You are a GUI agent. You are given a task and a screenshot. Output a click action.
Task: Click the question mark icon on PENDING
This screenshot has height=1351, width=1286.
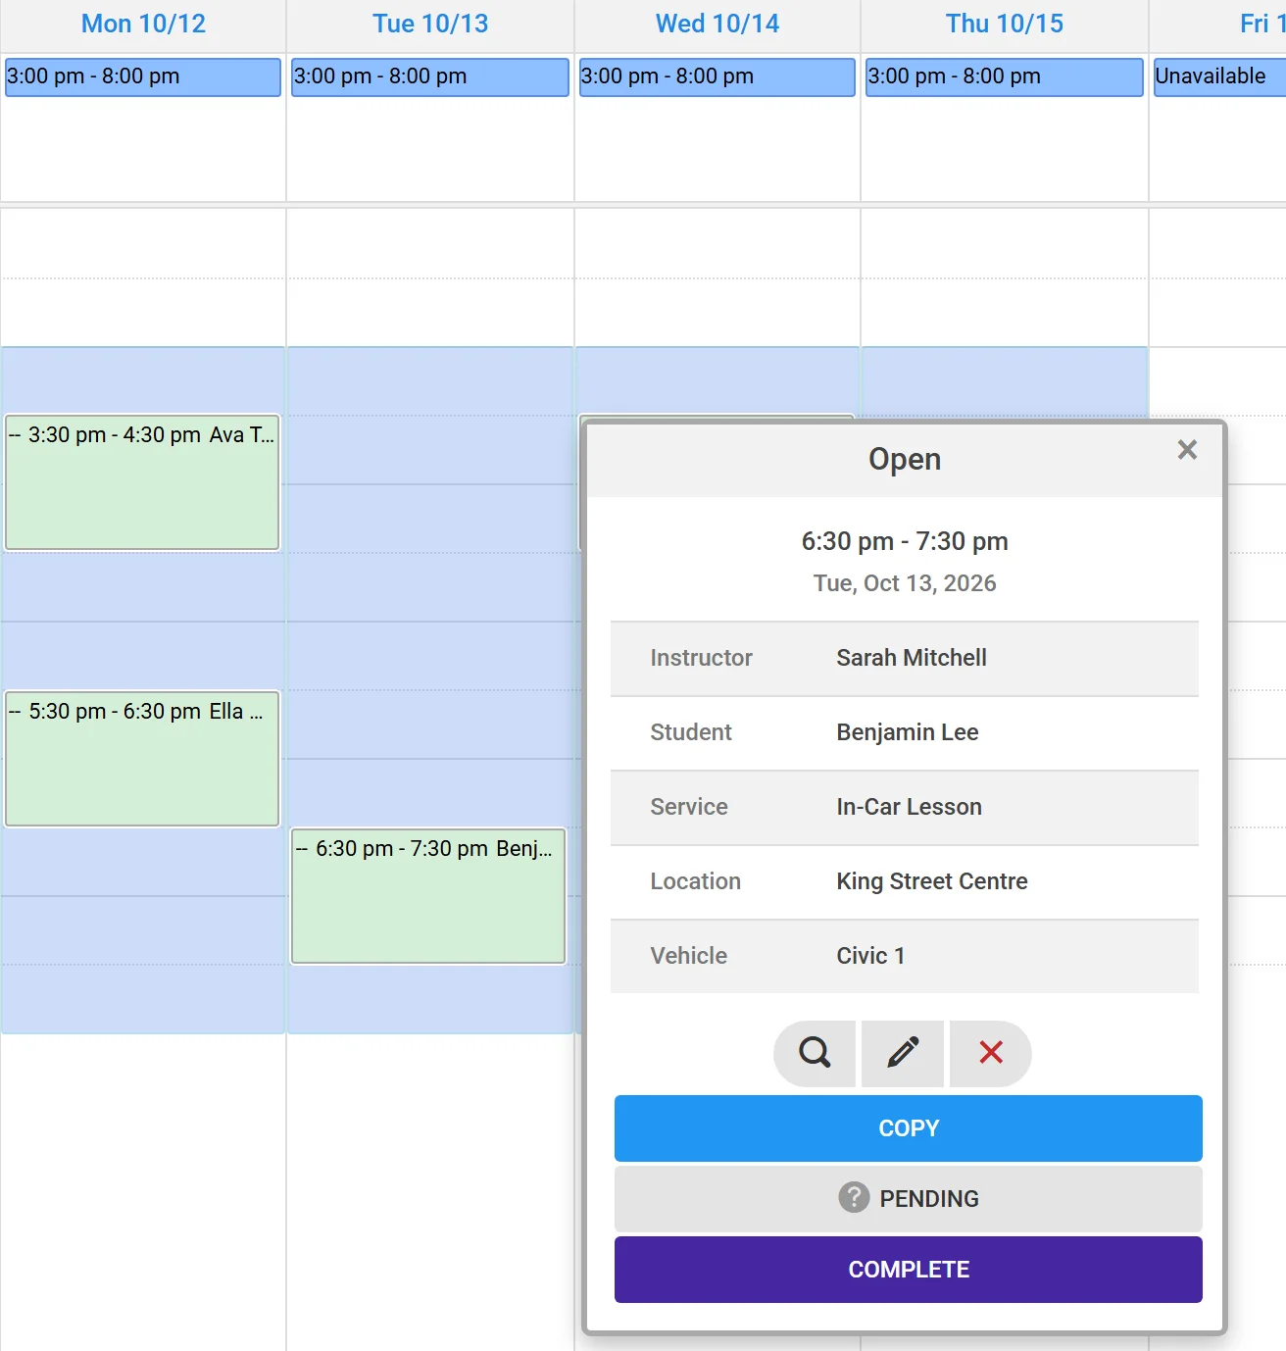pyautogui.click(x=854, y=1197)
